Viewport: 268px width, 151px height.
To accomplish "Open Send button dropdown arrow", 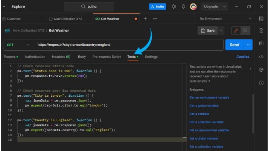I will (248, 45).
